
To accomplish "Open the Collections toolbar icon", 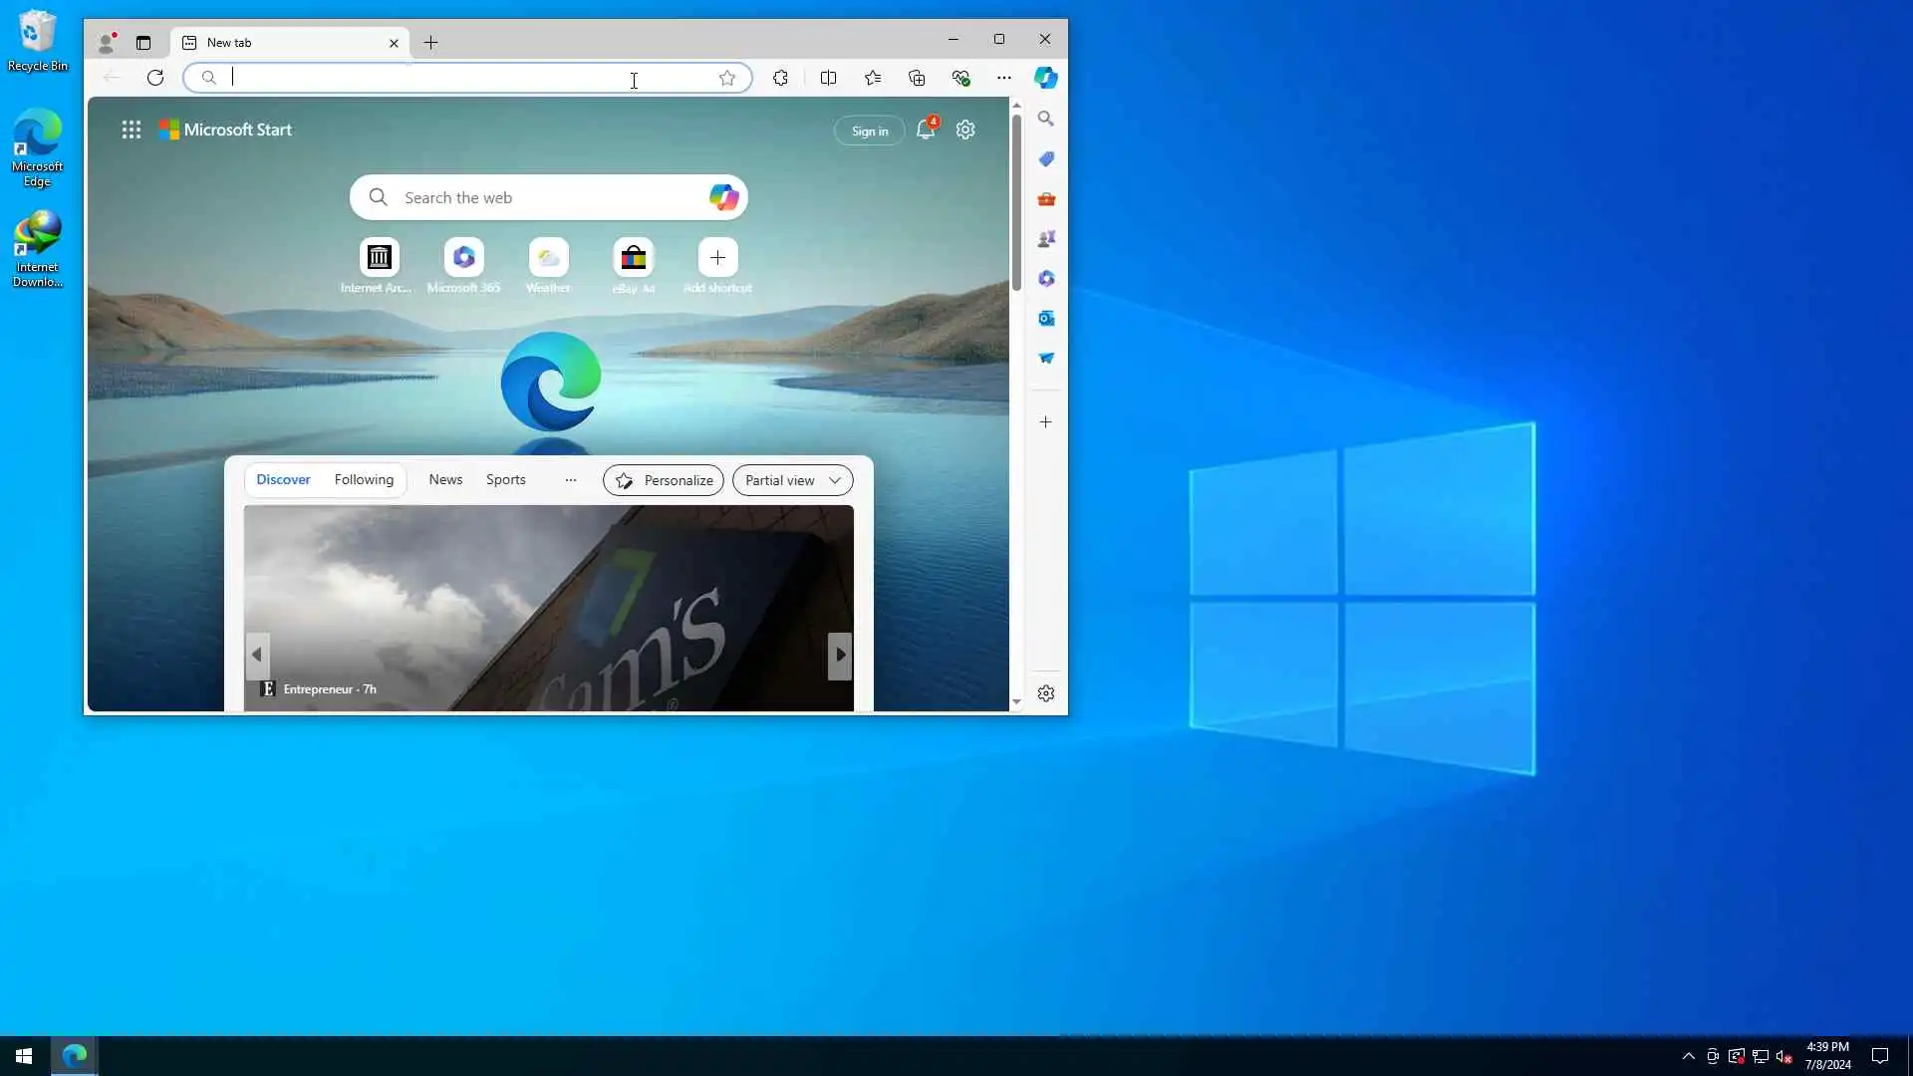I will [x=917, y=78].
